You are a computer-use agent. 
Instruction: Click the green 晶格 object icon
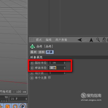point(32,46)
